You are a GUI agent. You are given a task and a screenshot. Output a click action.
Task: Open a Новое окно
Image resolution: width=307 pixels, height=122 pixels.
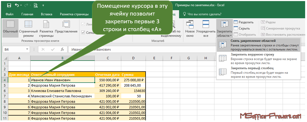[x=190, y=28]
